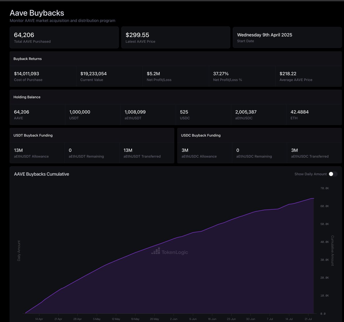Select the $19,233,054 Current Value figure
Screen dimensions: 344x322
93,74
